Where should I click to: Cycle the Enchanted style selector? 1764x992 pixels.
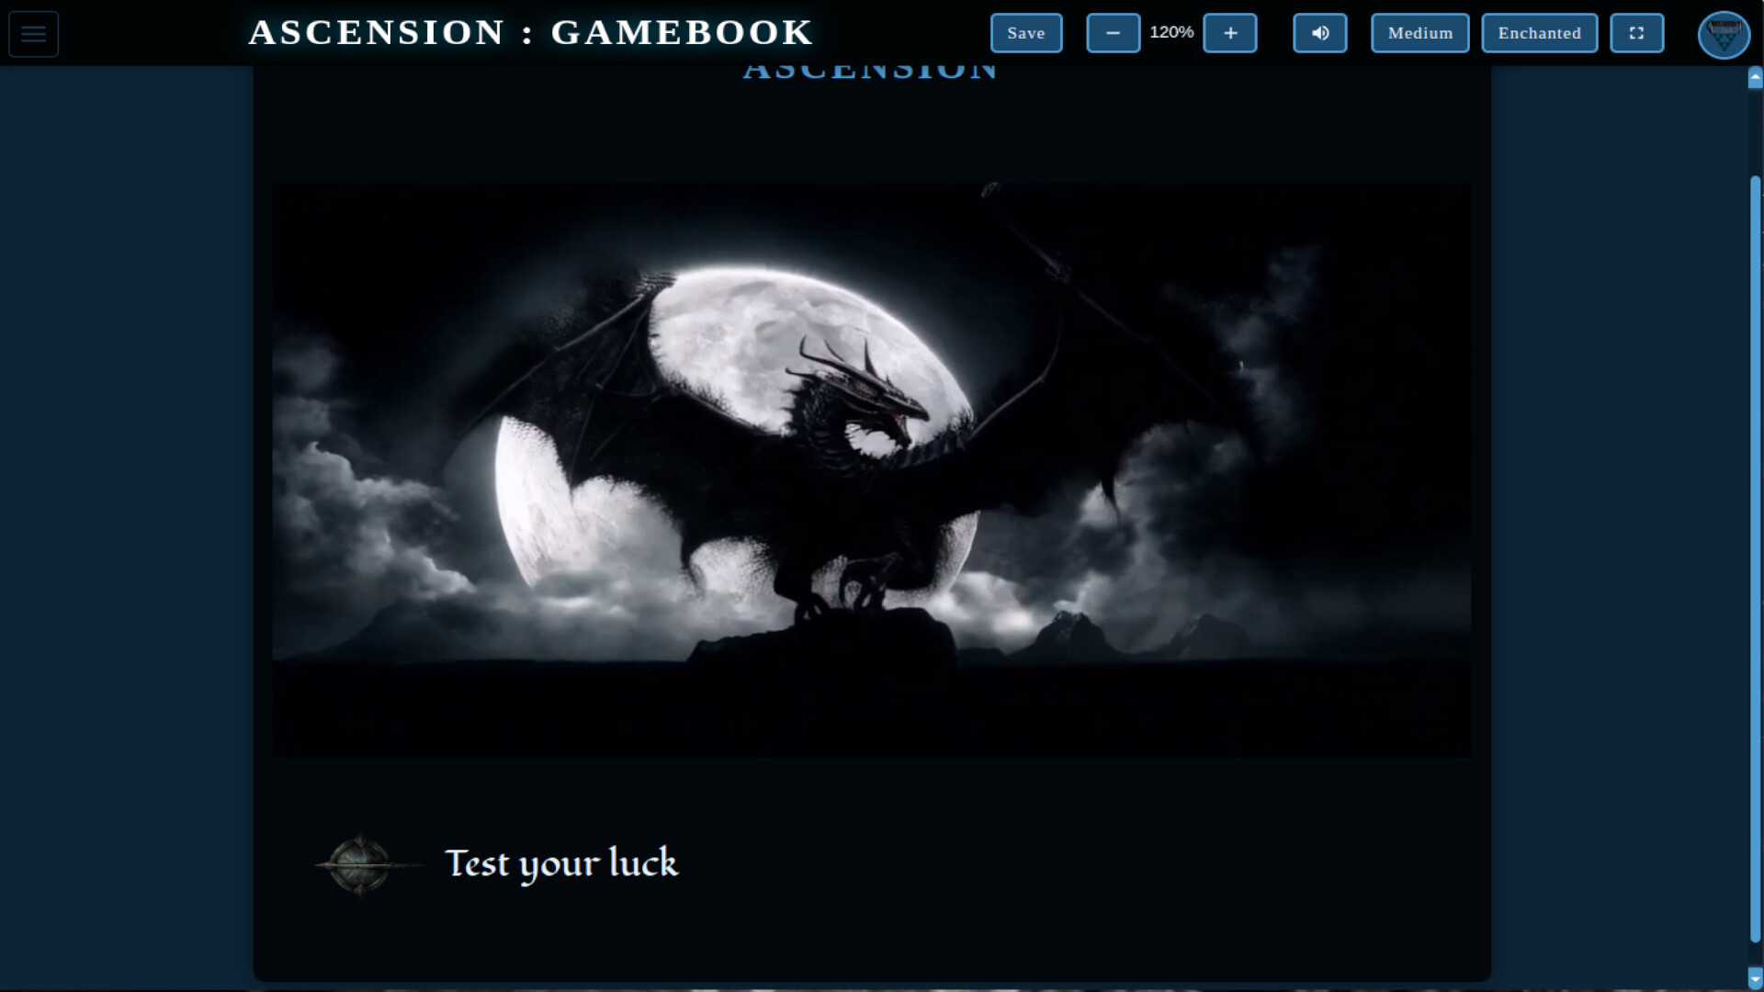tap(1540, 32)
